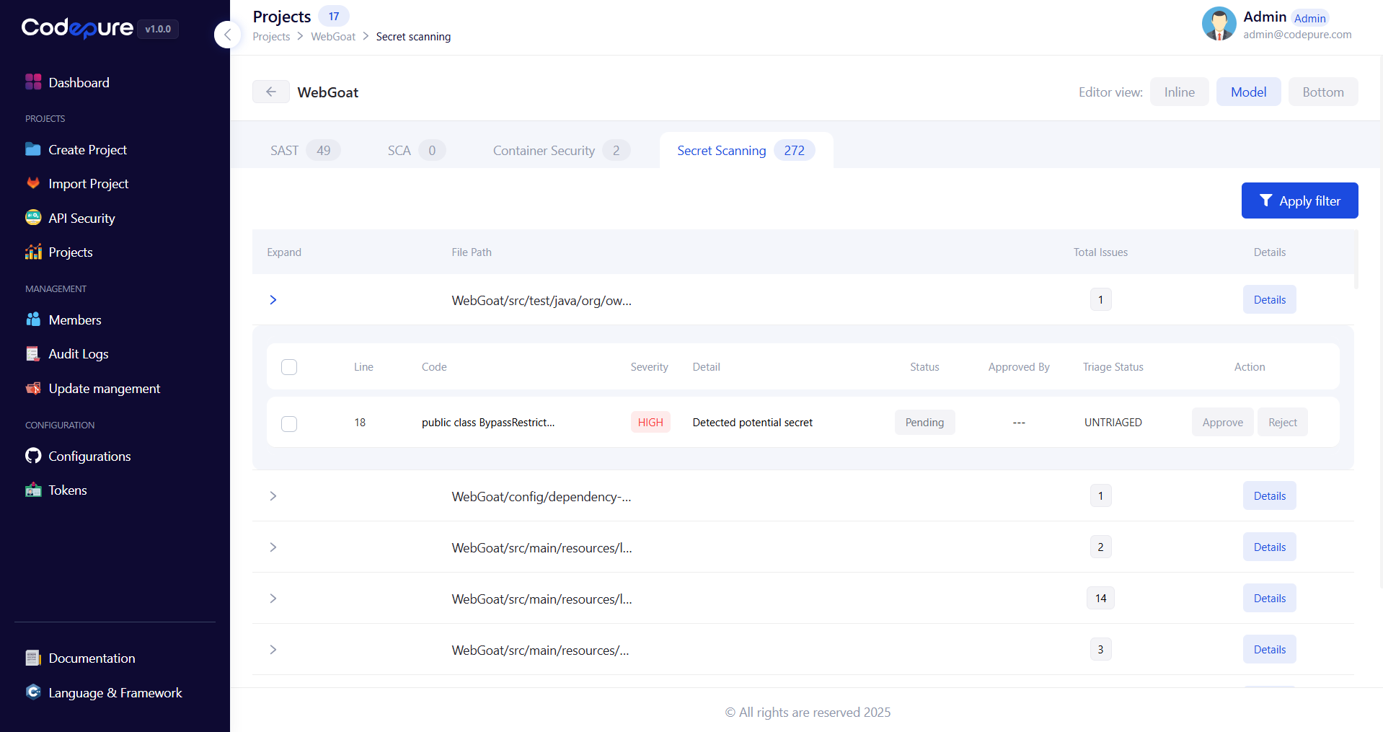
Task: Click the Admin avatar picture
Action: tap(1219, 24)
